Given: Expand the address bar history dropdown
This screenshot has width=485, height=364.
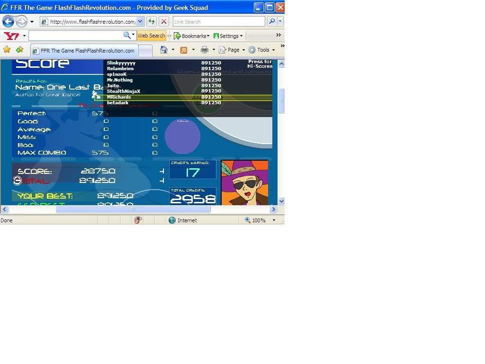Looking at the screenshot, I should point(140,22).
